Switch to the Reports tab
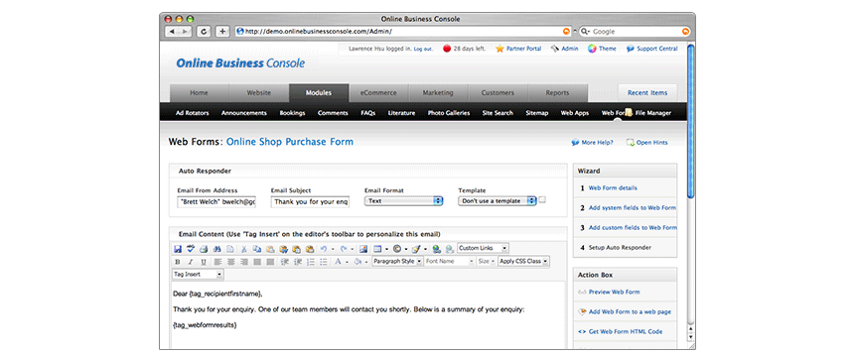 557,93
